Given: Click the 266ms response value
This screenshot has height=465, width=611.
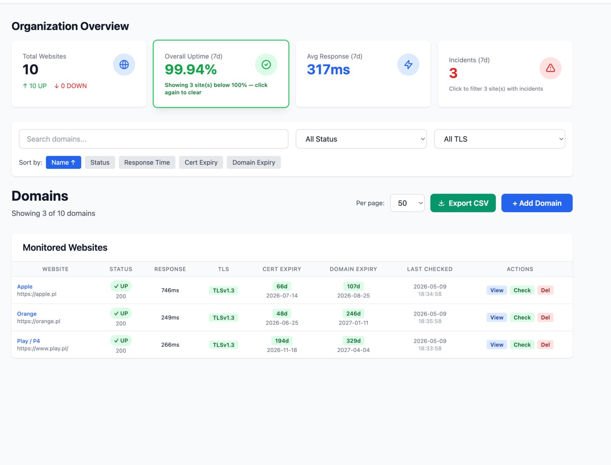Looking at the screenshot, I should [170, 345].
